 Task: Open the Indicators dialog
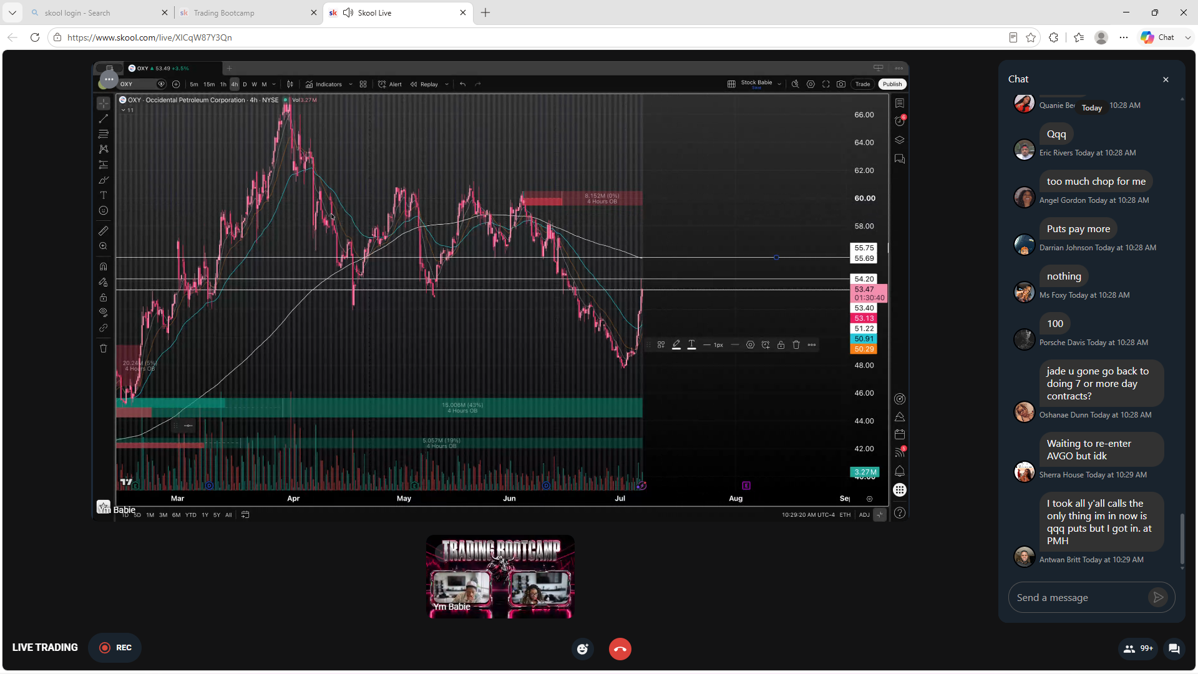point(324,84)
